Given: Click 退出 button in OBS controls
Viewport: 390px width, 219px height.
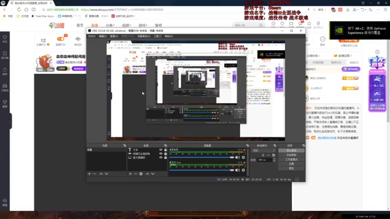Looking at the screenshot, I should pos(291,168).
